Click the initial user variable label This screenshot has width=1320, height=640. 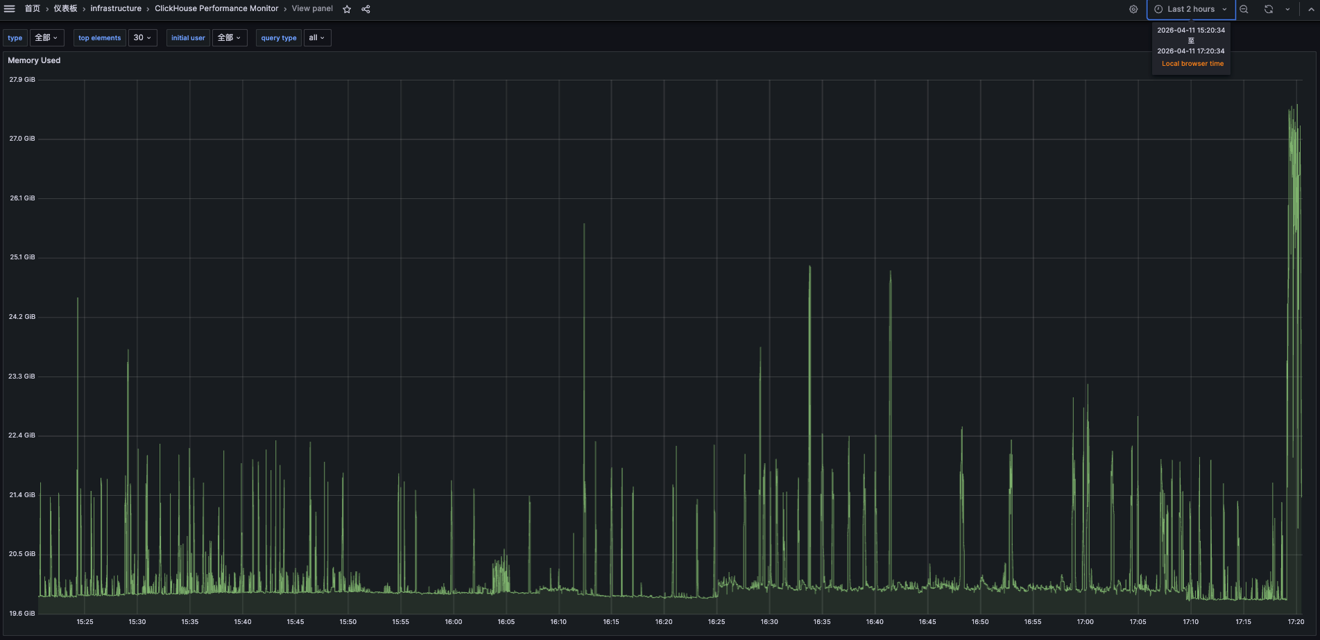coord(188,38)
